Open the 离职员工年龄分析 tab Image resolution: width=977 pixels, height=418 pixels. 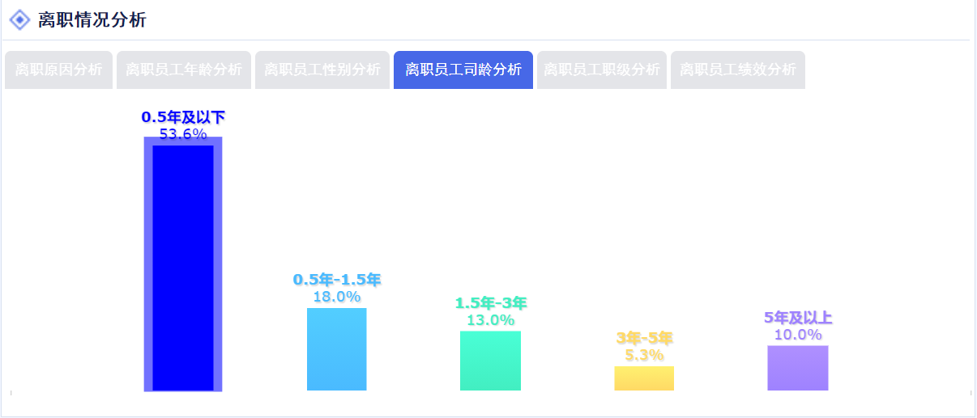pyautogui.click(x=184, y=70)
